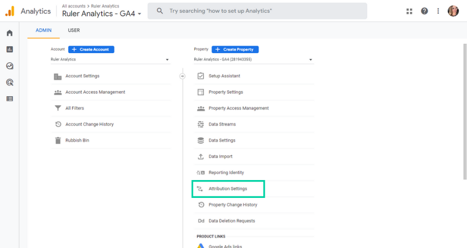Click the Create Account button
This screenshot has width=467, height=248.
pos(91,50)
